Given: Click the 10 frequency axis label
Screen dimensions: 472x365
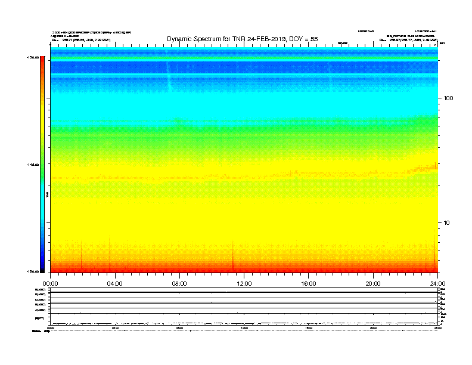Looking at the screenshot, I should pyautogui.click(x=447, y=223).
